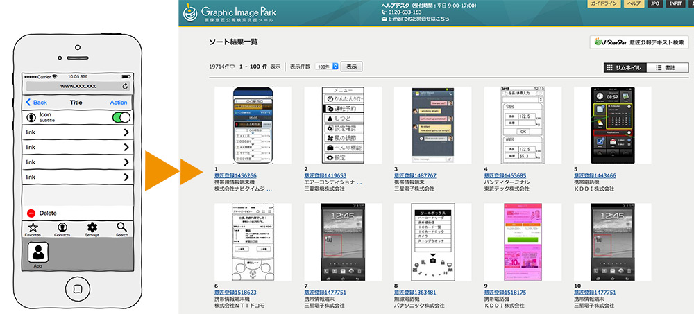694x314 pixels.
Task: Tap the red Delete icon
Action: pyautogui.click(x=31, y=213)
